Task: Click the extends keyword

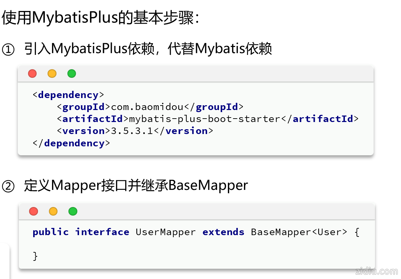Action: click(x=223, y=232)
